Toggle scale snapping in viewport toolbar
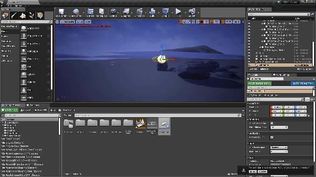This screenshot has width=316, height=177. (x=223, y=22)
